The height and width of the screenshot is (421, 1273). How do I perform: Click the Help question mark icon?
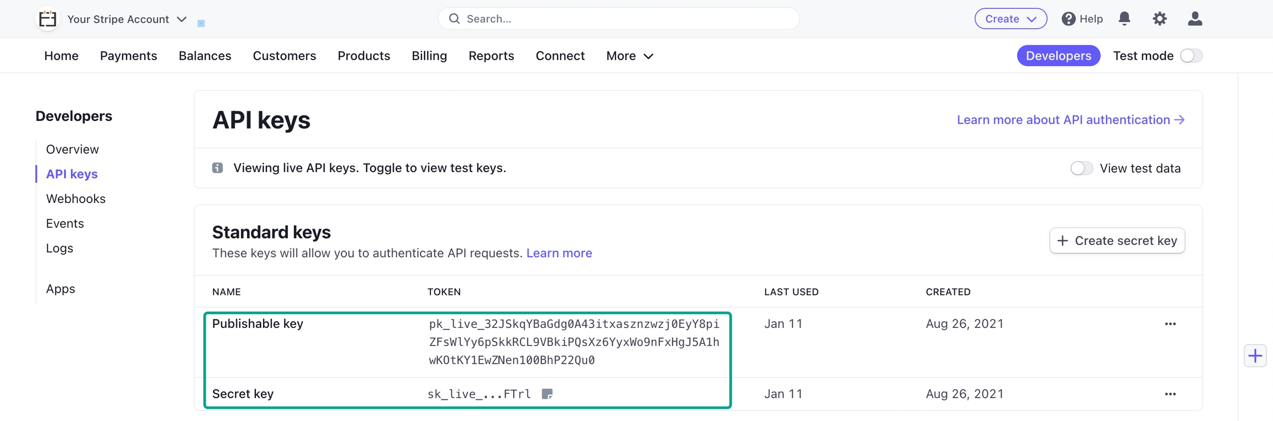pos(1068,19)
